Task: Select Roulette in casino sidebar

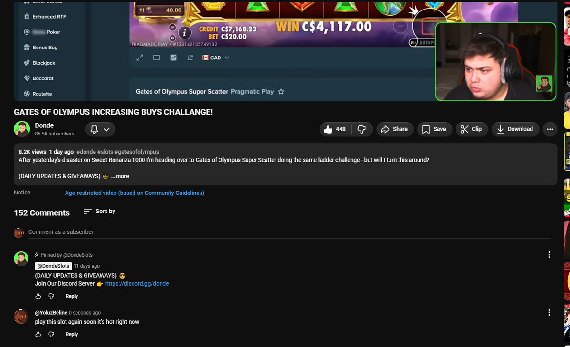Action: 38,94
